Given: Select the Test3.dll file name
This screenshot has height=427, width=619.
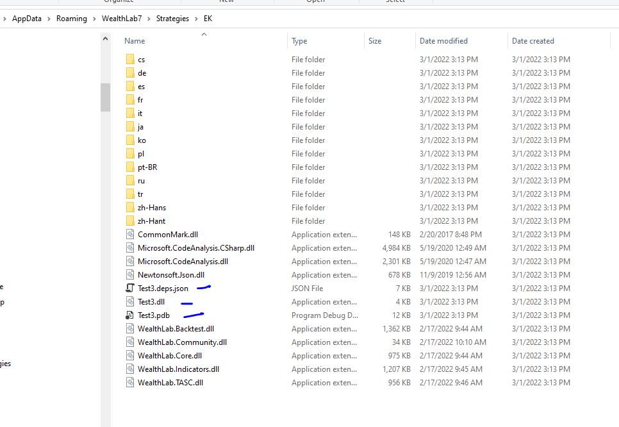Looking at the screenshot, I should (151, 302).
